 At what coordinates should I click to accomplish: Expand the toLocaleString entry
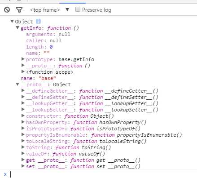point(23,141)
